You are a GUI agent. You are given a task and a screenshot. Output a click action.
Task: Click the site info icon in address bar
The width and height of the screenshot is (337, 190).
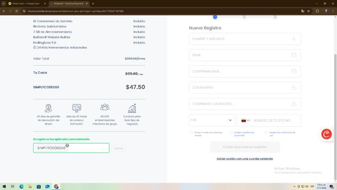click(24, 11)
